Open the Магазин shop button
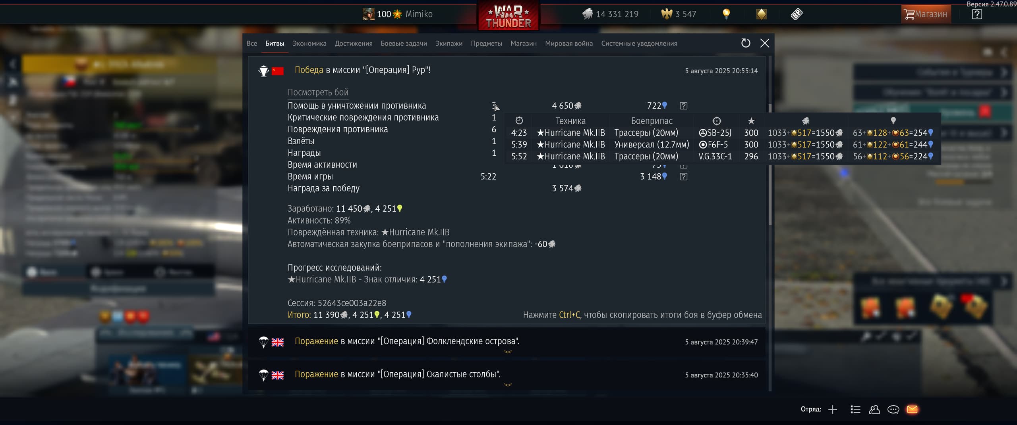The image size is (1017, 425). pyautogui.click(x=926, y=14)
